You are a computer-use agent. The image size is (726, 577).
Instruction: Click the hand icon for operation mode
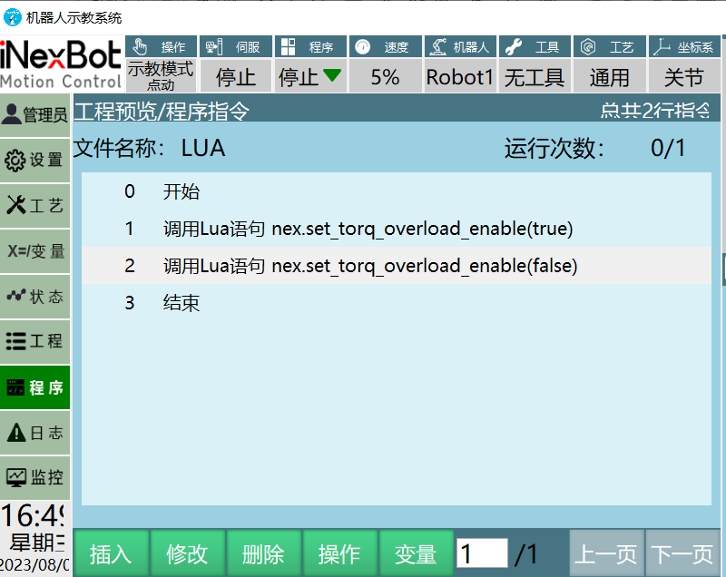(139, 47)
